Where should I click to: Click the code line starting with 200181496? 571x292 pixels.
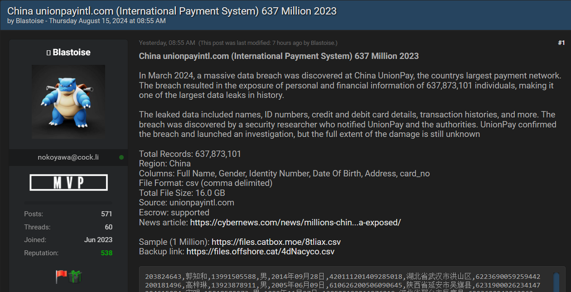(343, 285)
